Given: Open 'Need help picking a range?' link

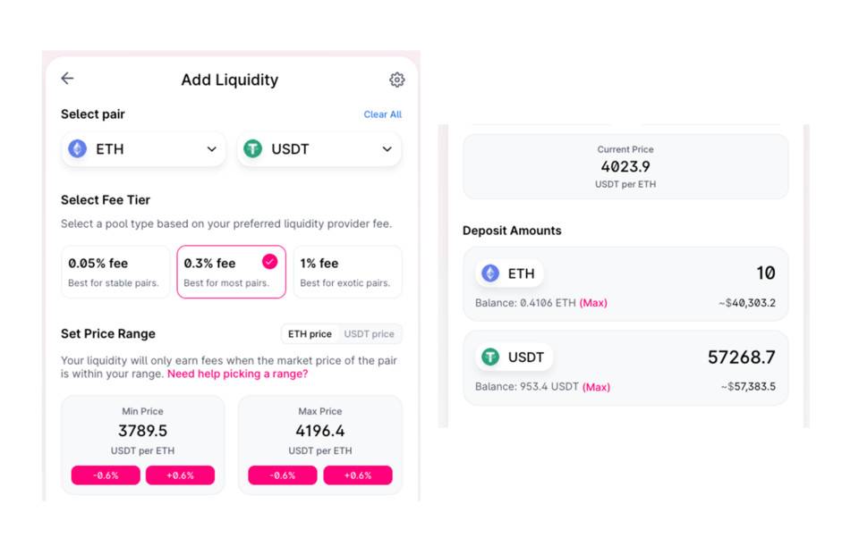Looking at the screenshot, I should 237,374.
